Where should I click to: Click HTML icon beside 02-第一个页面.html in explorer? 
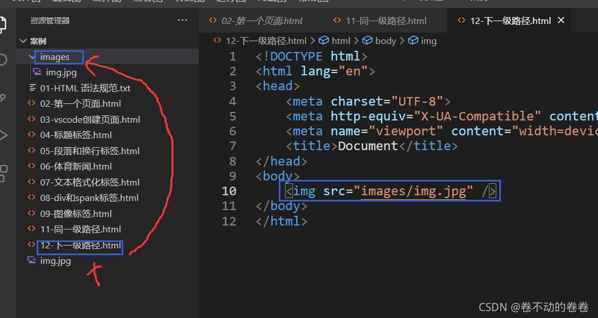[31, 103]
